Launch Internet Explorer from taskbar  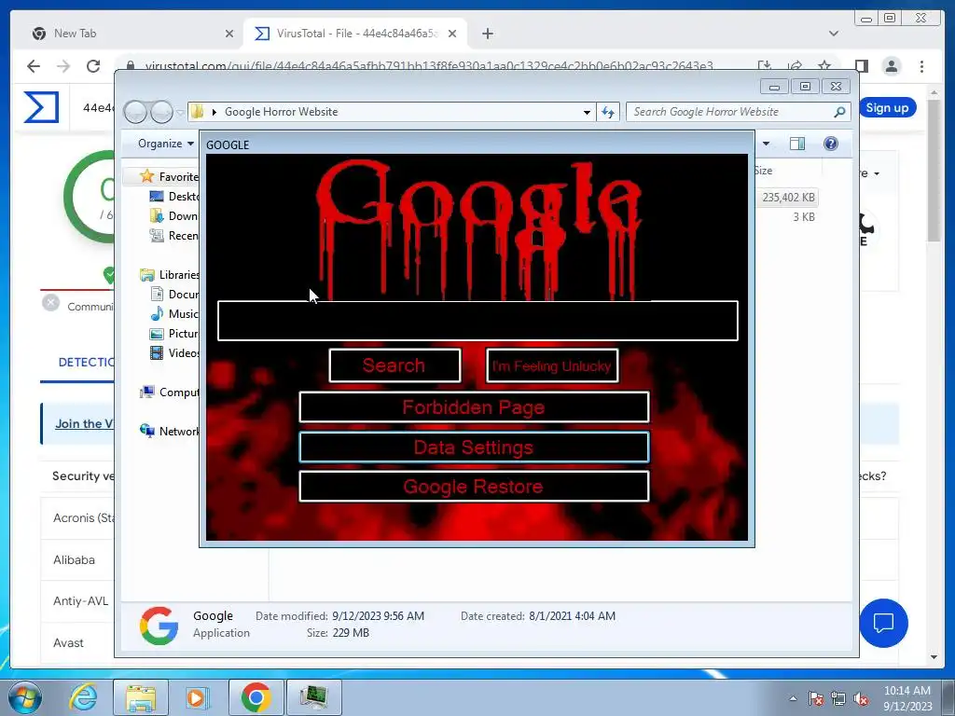point(83,697)
